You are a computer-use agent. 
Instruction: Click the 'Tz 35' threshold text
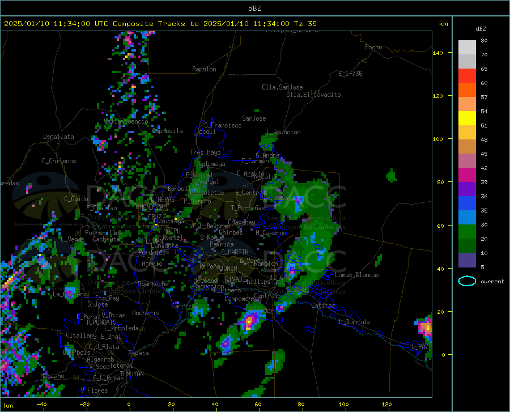[305, 24]
